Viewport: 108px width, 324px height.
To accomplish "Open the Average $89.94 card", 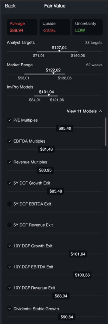I will tap(22, 27).
